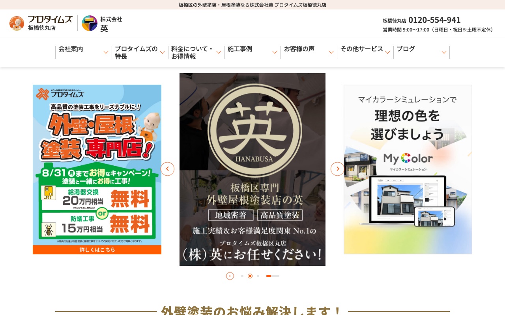Open the 施工事例 menu item
Screen dimensions: 505x315
click(x=240, y=49)
